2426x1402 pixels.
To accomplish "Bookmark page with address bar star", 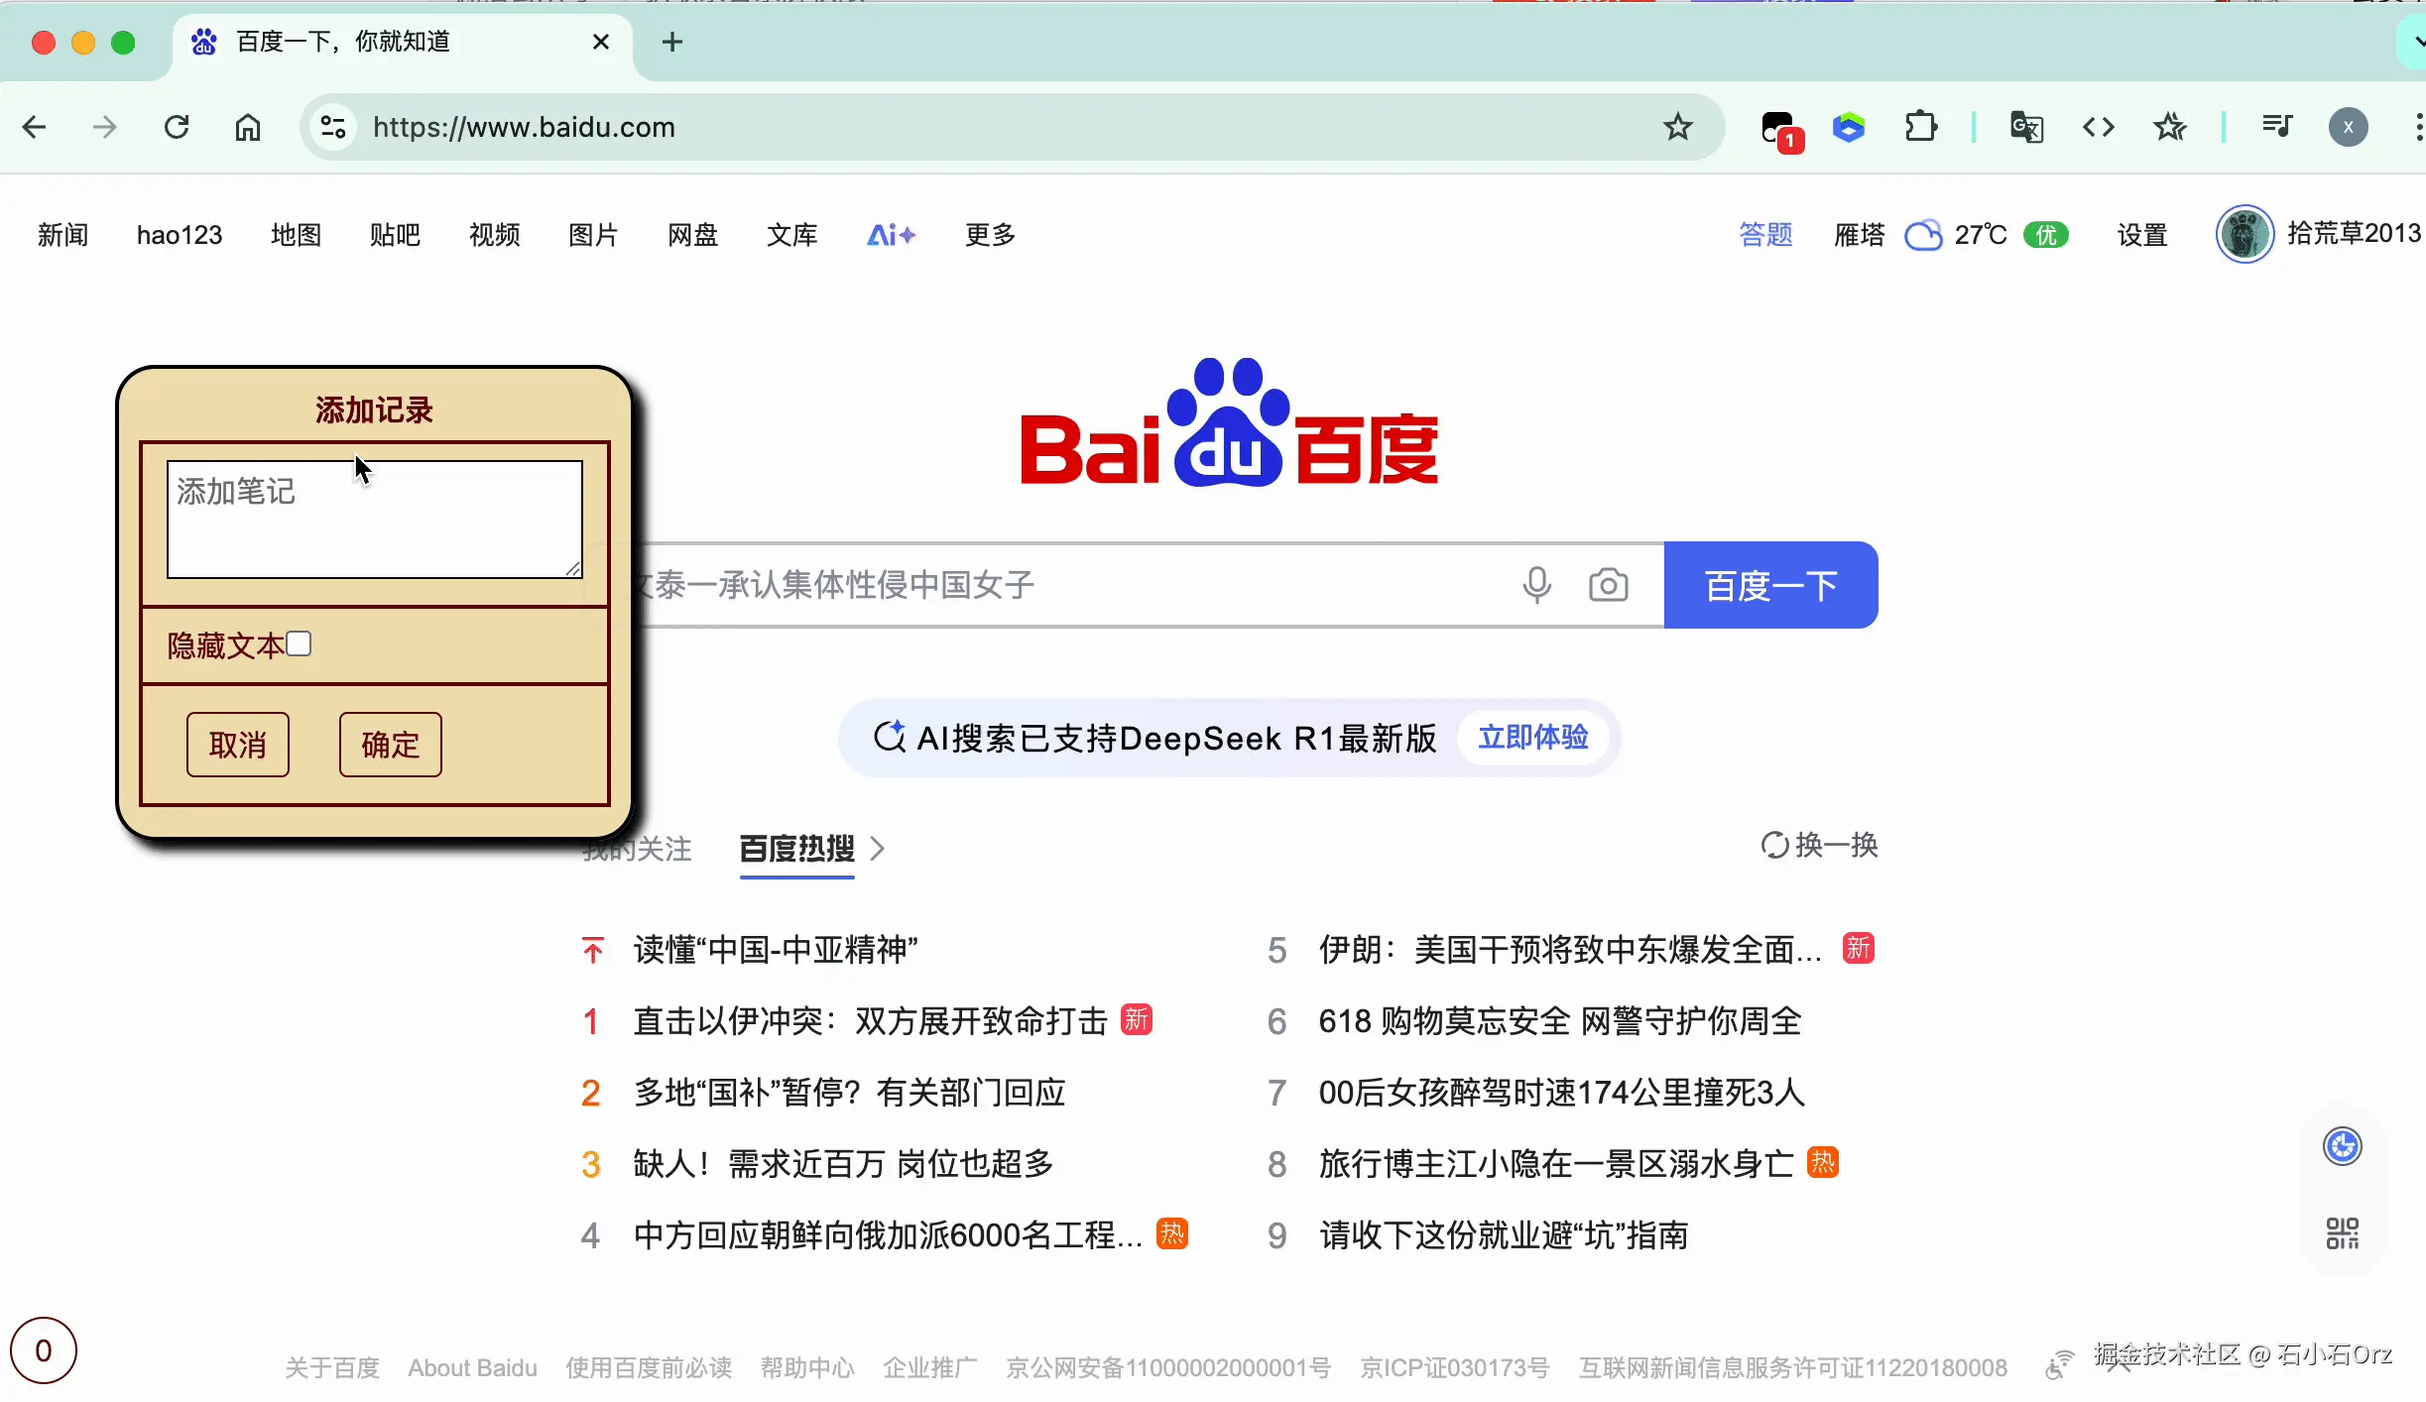I will [x=1677, y=127].
